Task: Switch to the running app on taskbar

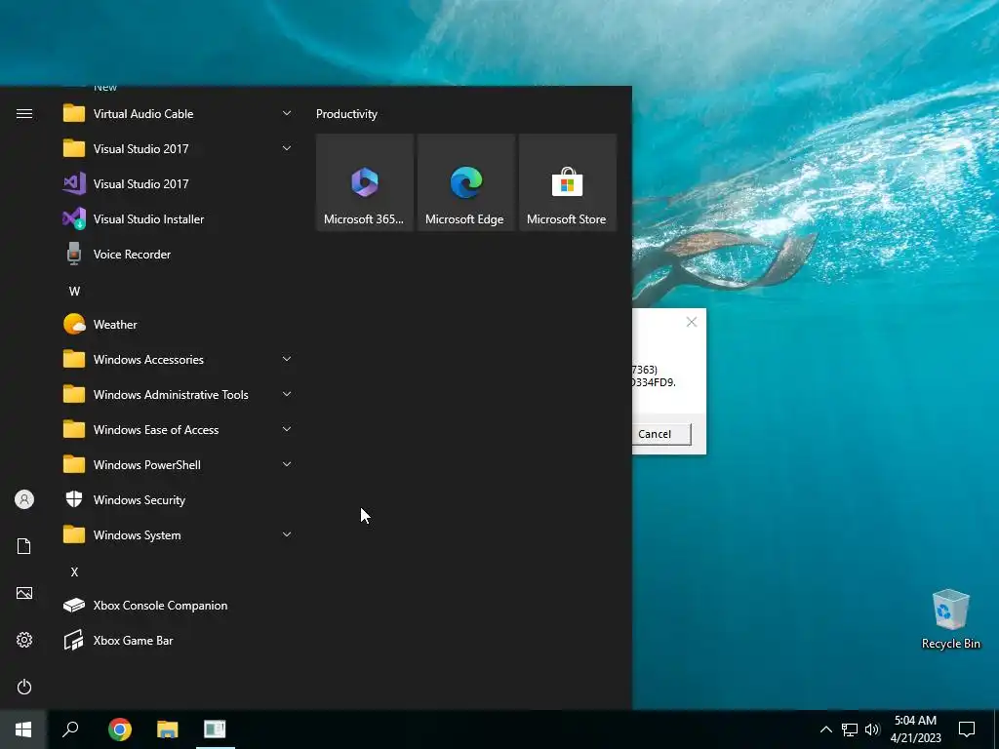Action: (215, 729)
